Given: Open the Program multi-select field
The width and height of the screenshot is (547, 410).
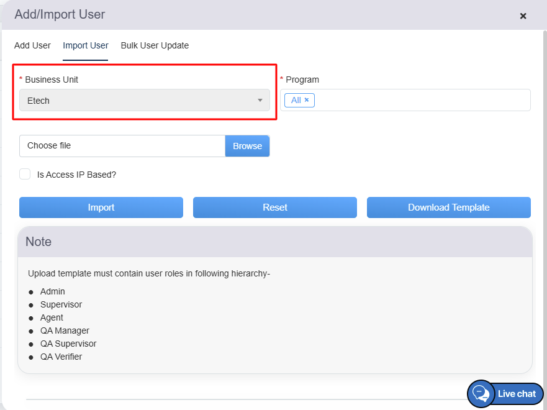Looking at the screenshot, I should click(422, 100).
